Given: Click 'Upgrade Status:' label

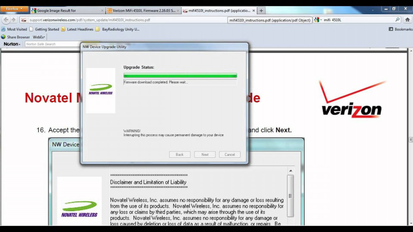Looking at the screenshot, I should (x=139, y=67).
